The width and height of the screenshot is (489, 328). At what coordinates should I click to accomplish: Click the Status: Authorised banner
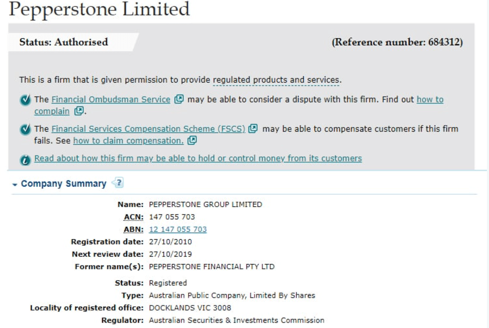coord(64,42)
